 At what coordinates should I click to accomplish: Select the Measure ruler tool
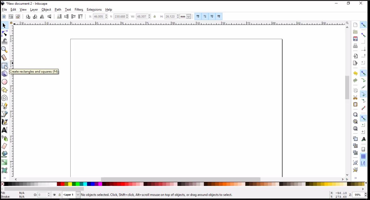(4, 58)
